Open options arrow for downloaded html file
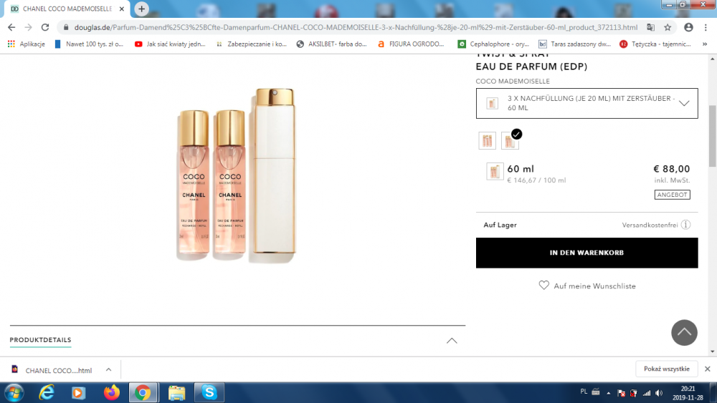The height and width of the screenshot is (403, 717). (108, 370)
